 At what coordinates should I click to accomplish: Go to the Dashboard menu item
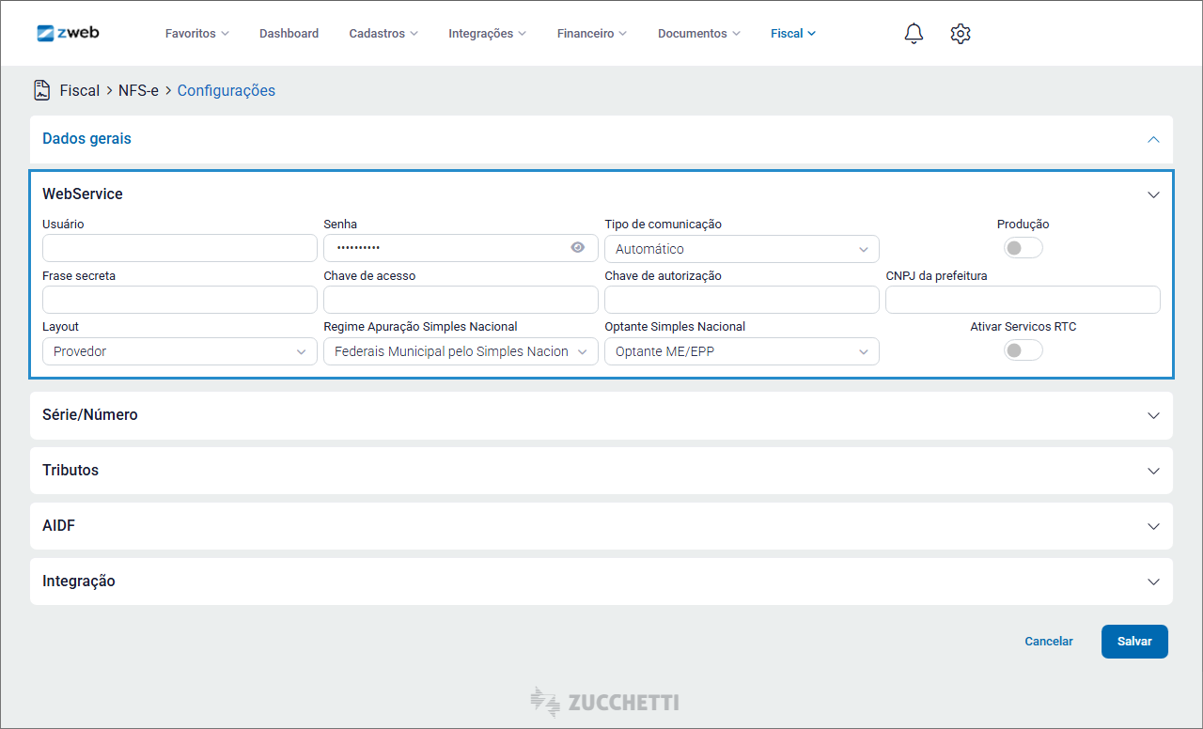click(289, 34)
